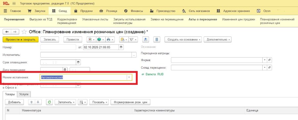
Task: Open Упаковочные листы link
Action: [95, 19]
